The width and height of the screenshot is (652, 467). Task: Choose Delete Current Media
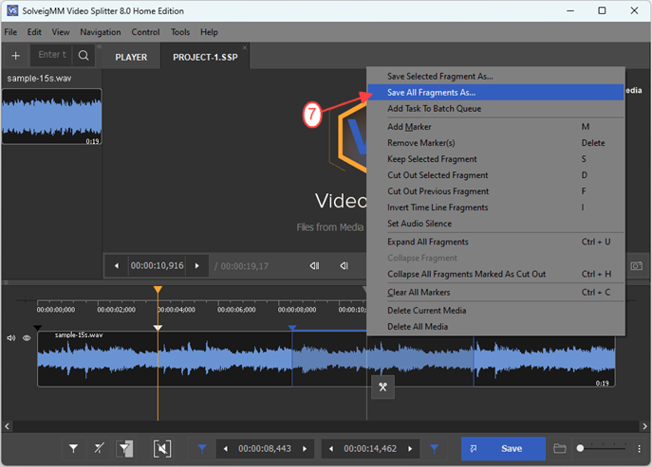coord(495,311)
